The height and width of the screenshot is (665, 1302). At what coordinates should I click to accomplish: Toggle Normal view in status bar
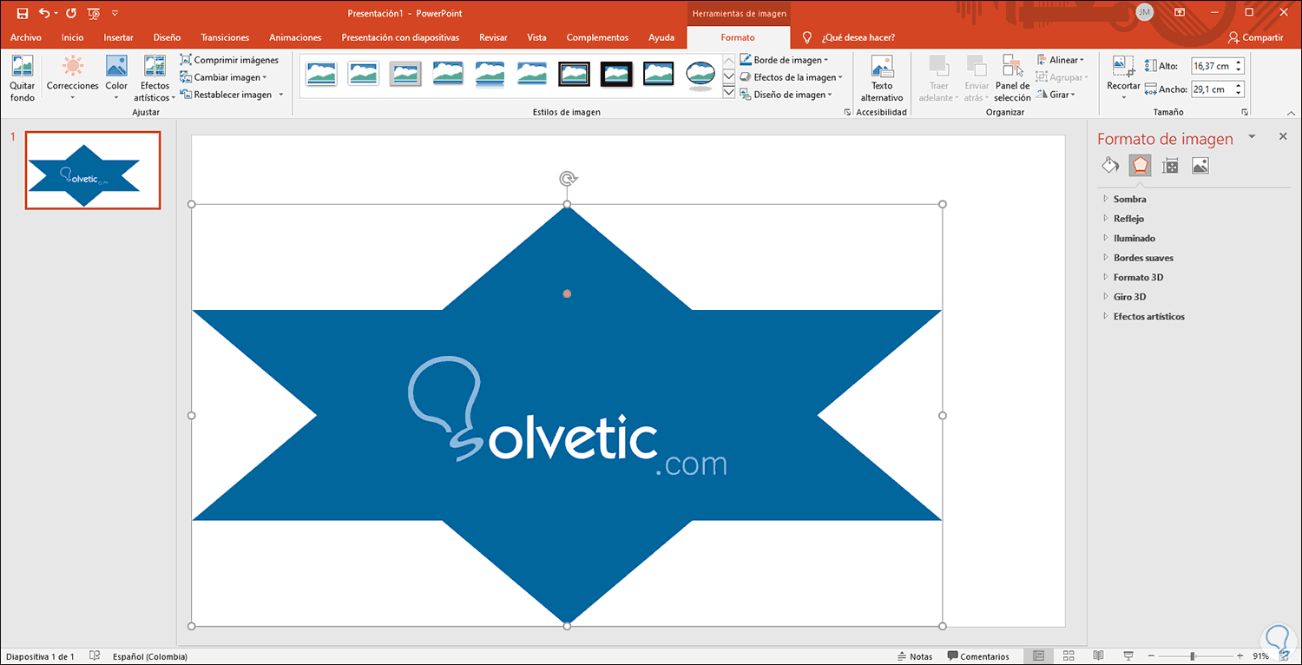pos(1039,656)
